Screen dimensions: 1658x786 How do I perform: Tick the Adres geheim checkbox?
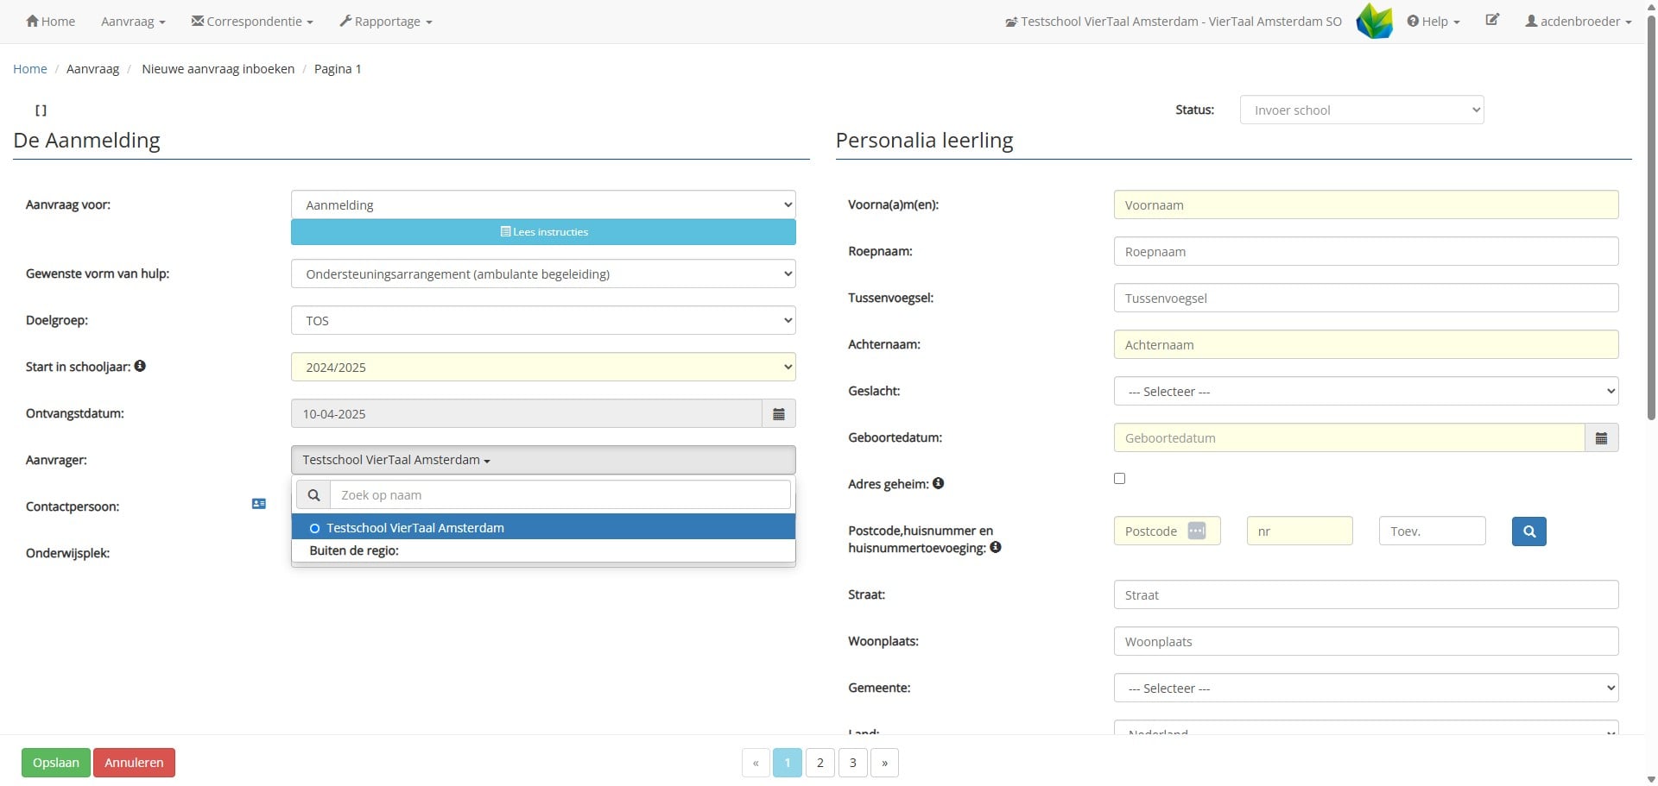click(x=1119, y=478)
